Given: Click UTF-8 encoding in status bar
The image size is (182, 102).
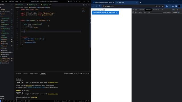Looking at the screenshot, I should pos(70,101).
